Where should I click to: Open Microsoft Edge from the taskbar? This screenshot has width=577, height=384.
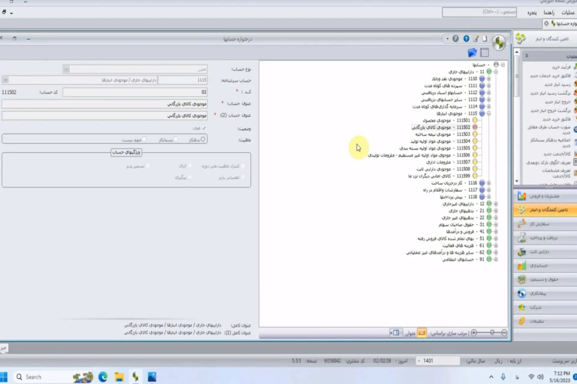tap(103, 377)
